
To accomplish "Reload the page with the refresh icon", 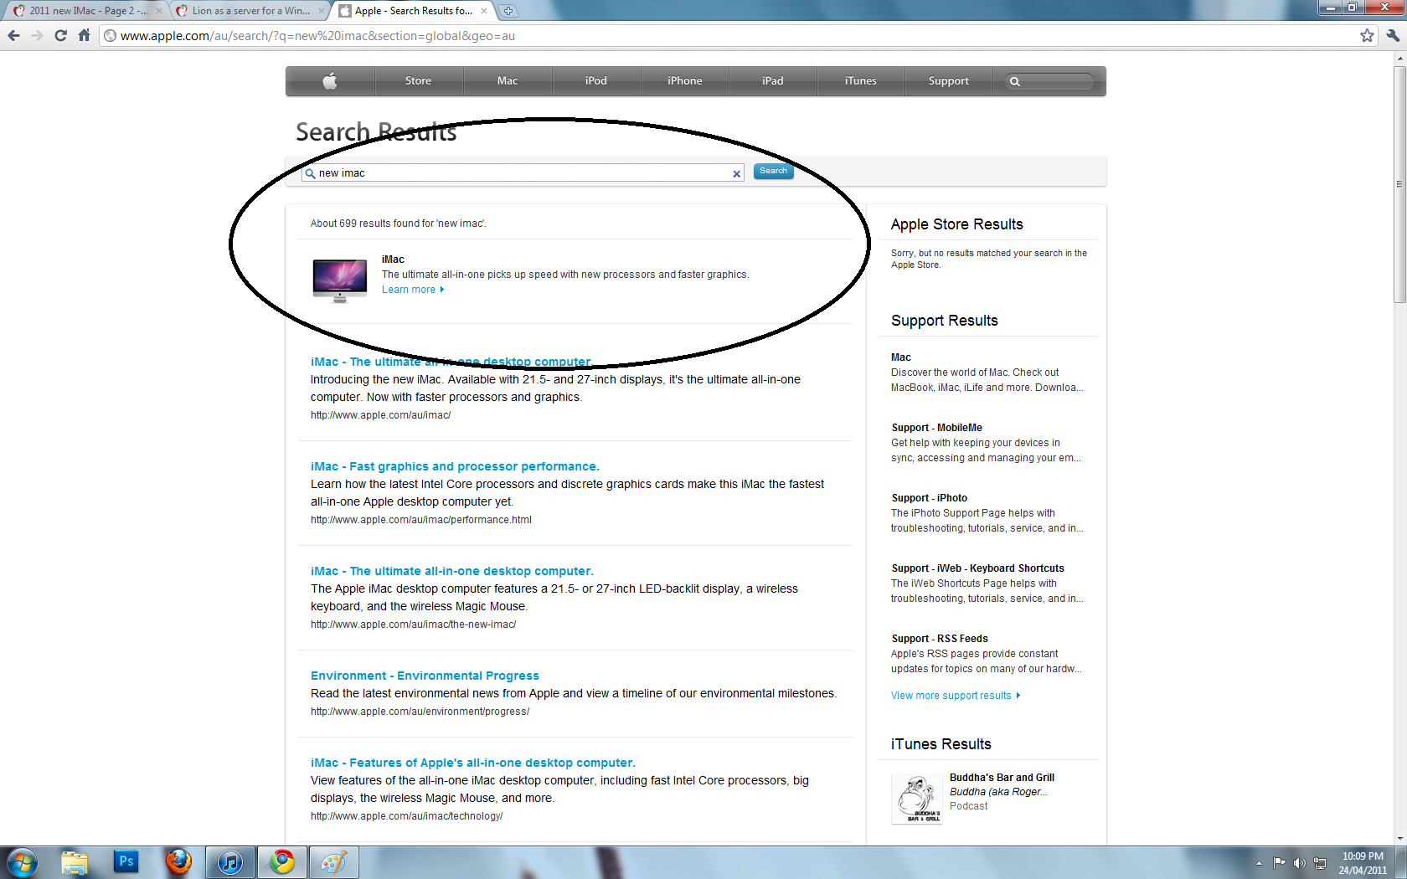I will [x=60, y=35].
